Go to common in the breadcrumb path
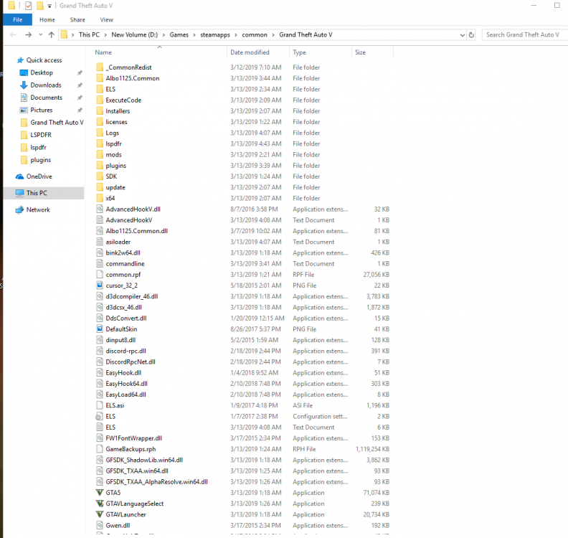This screenshot has width=568, height=538. point(255,34)
